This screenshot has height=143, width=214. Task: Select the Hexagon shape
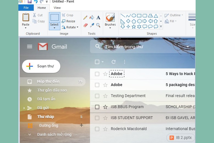tap(139, 21)
